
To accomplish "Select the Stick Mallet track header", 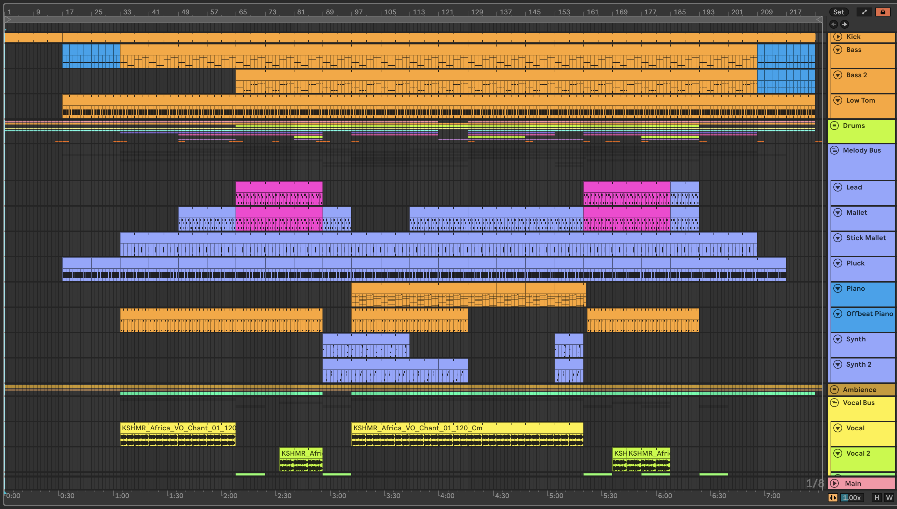I will 866,238.
